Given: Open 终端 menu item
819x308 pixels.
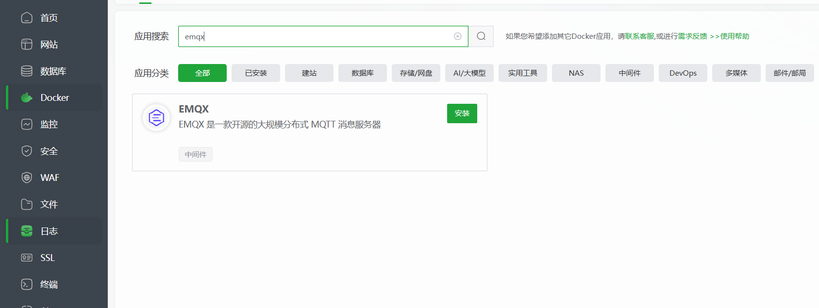Looking at the screenshot, I should (54, 285).
